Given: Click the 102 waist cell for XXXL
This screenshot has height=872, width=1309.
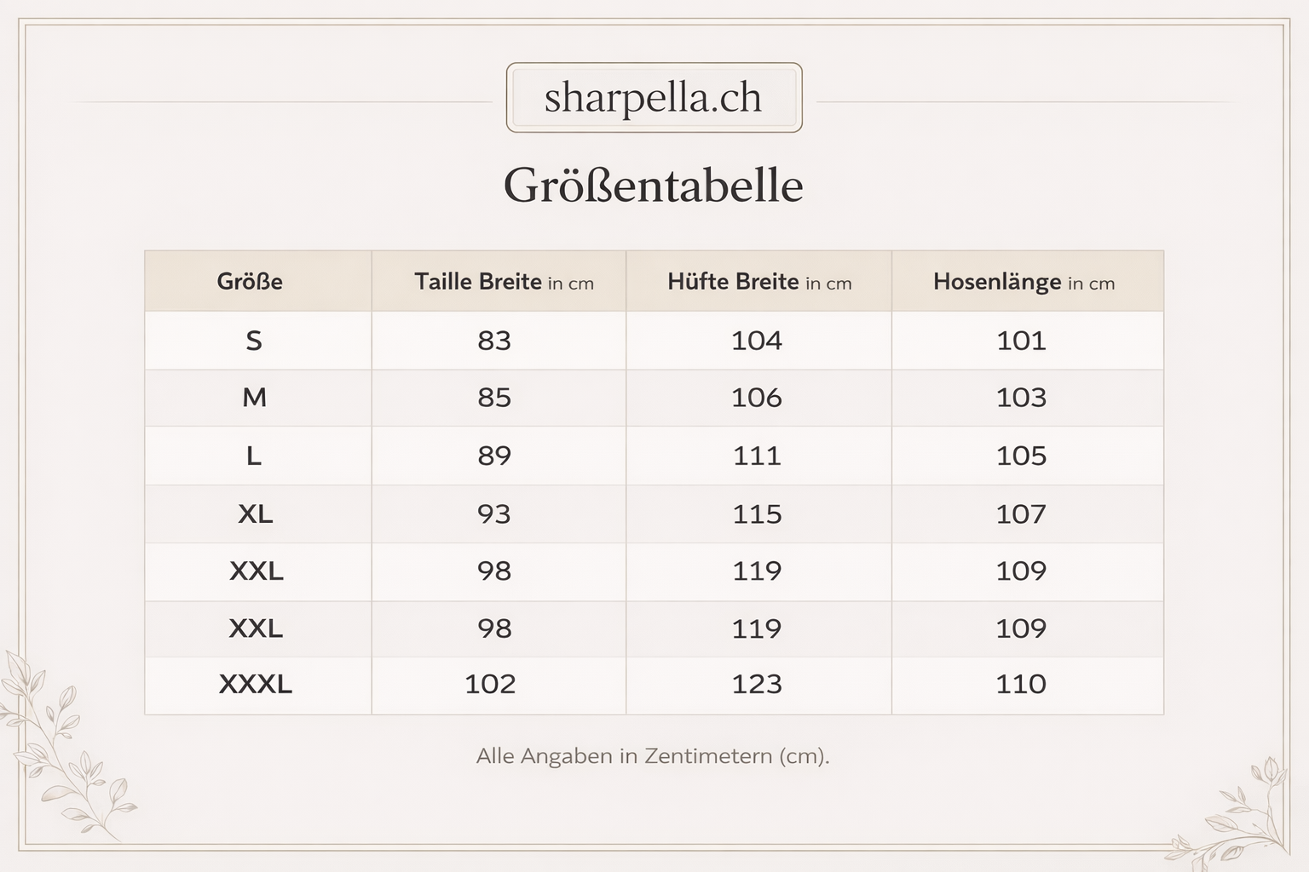Looking at the screenshot, I should [x=490, y=684].
